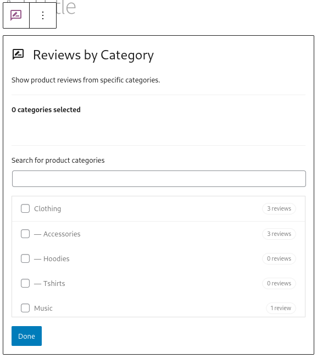Screen dimensions: 317x358
Task: Click the Clothing category label
Action: pyautogui.click(x=47, y=208)
